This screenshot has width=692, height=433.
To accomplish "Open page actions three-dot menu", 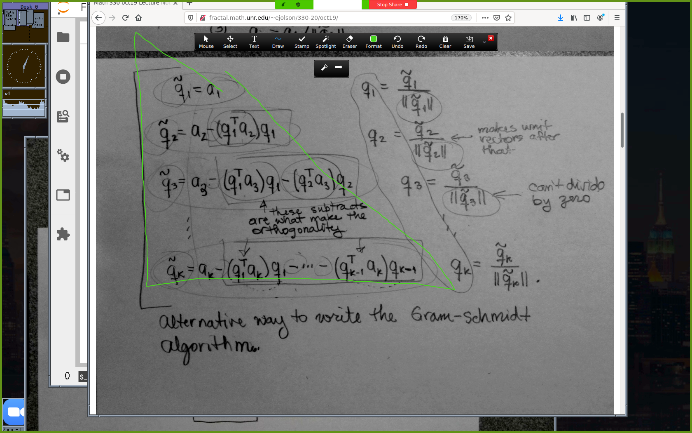I will tap(485, 18).
